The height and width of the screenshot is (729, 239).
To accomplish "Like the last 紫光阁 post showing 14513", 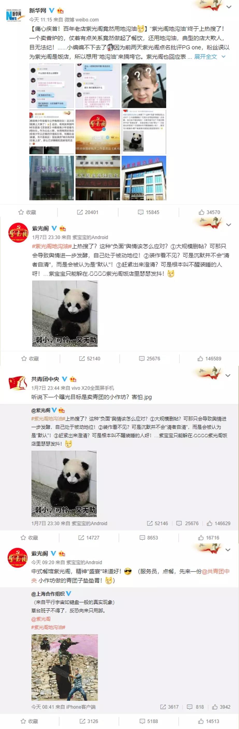I will click(x=208, y=721).
